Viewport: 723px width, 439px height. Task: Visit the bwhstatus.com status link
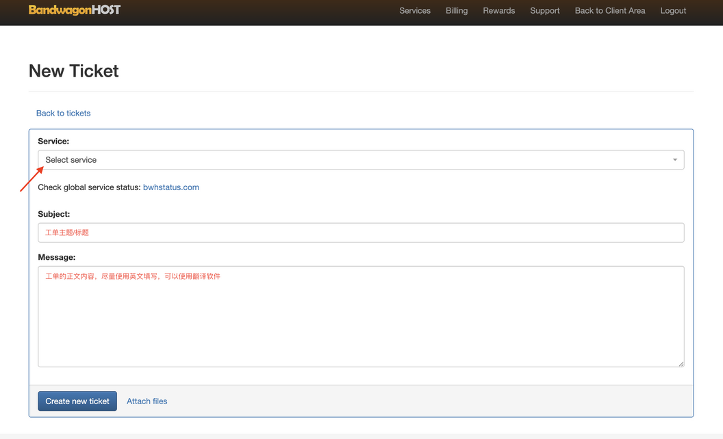[171, 187]
